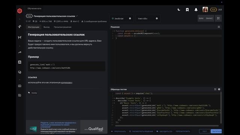The width and height of the screenshot is (240, 135).
Task: Toggle dark mode moon icon
Action: [x=179, y=10]
